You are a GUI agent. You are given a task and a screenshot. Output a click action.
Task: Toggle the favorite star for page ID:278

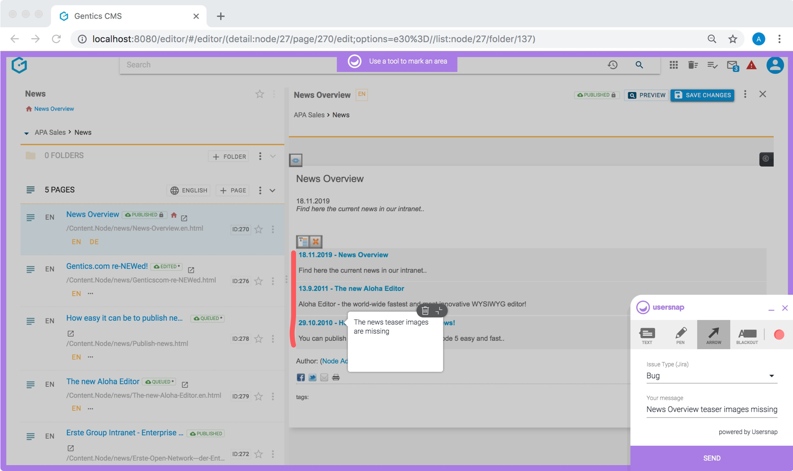click(x=259, y=339)
